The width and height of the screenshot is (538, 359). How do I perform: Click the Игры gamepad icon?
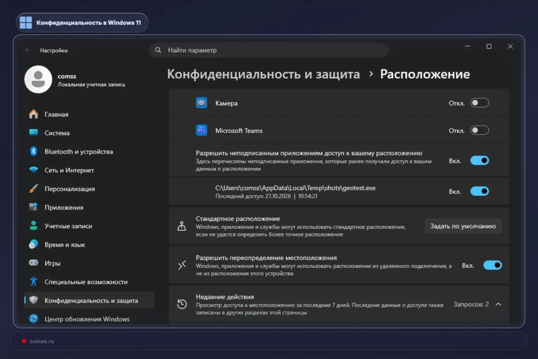[34, 263]
